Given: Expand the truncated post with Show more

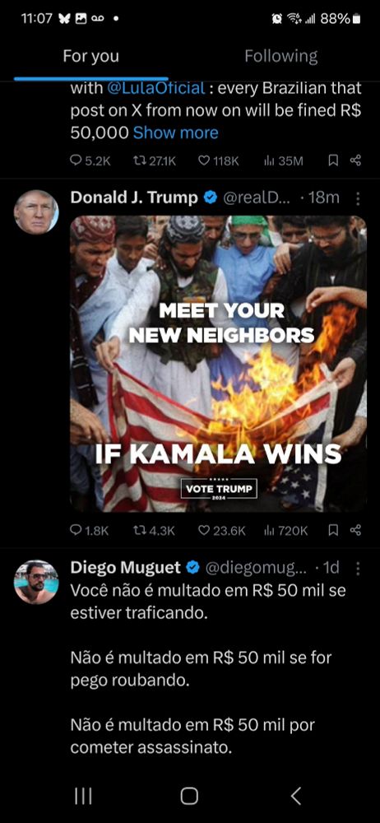Looking at the screenshot, I should tap(176, 133).
